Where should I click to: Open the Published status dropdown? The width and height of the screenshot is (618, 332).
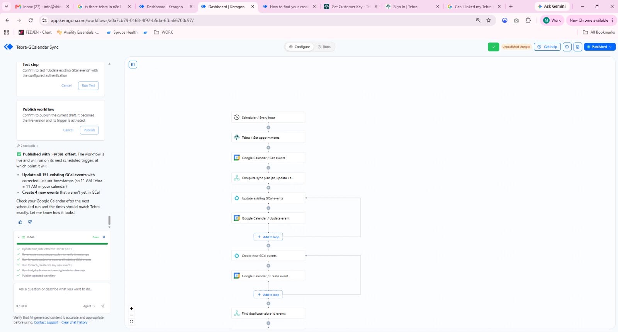click(599, 47)
